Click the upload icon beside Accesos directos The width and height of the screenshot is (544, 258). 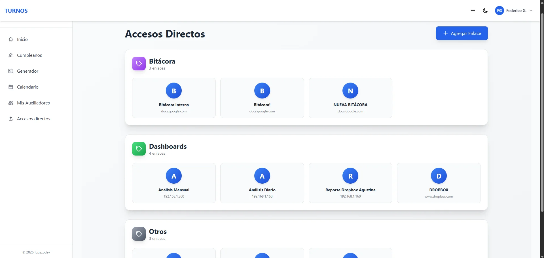(11, 119)
